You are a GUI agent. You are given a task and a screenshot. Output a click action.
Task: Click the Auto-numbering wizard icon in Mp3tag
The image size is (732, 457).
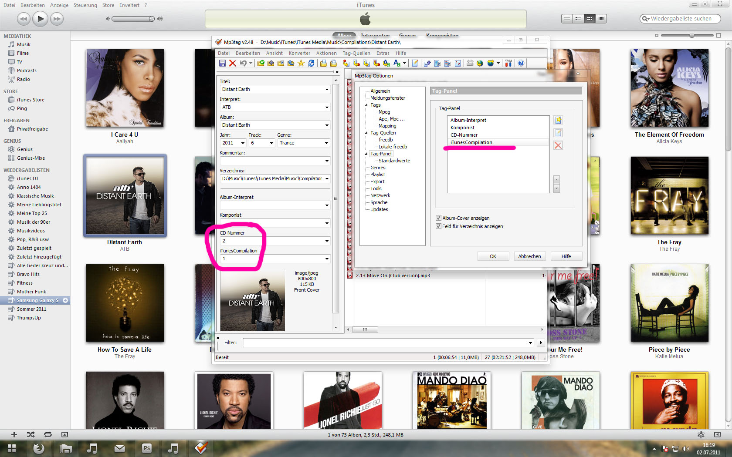pos(457,63)
